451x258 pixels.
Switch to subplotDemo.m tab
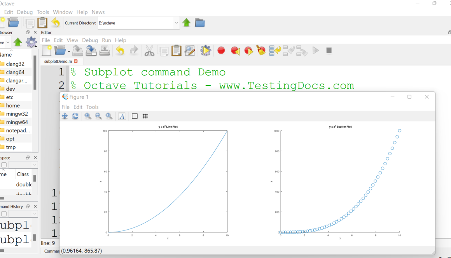coord(58,61)
